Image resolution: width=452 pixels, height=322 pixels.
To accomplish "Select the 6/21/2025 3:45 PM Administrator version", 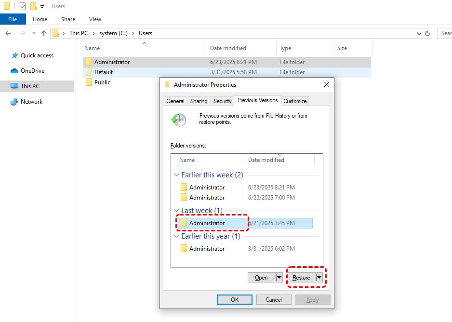I will [x=245, y=223].
